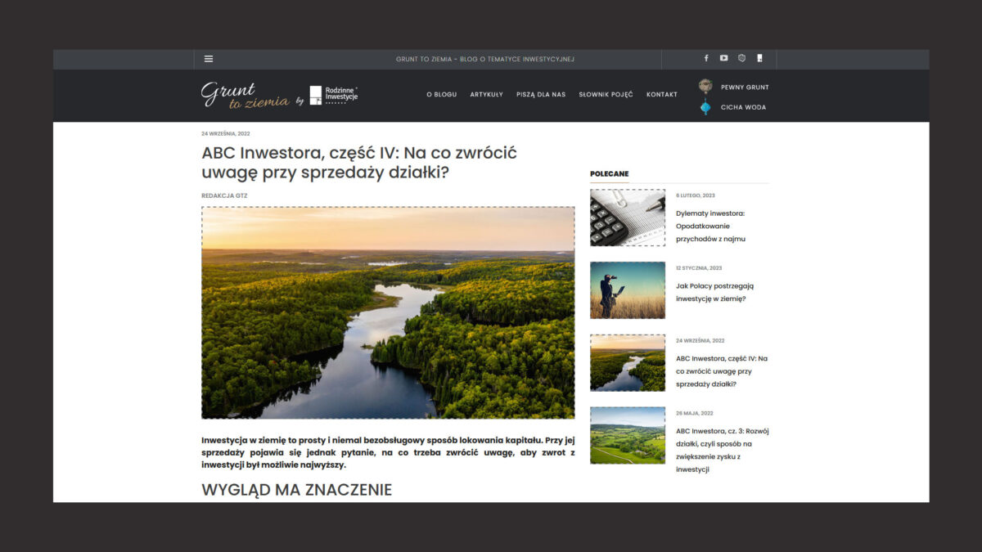Click the REDAKCJA GTZ author link
The image size is (982, 552).
(x=224, y=195)
